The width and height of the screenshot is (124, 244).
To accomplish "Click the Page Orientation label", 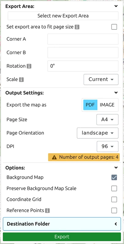I will (25, 133).
